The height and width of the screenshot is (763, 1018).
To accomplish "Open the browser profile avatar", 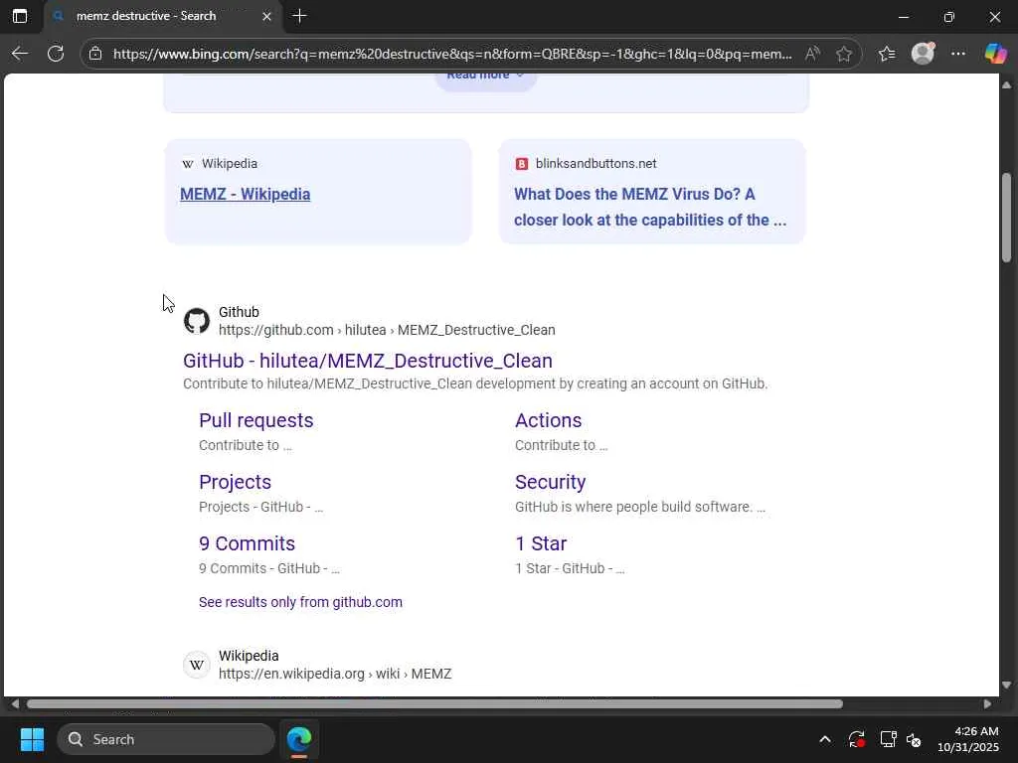I will pos(923,54).
